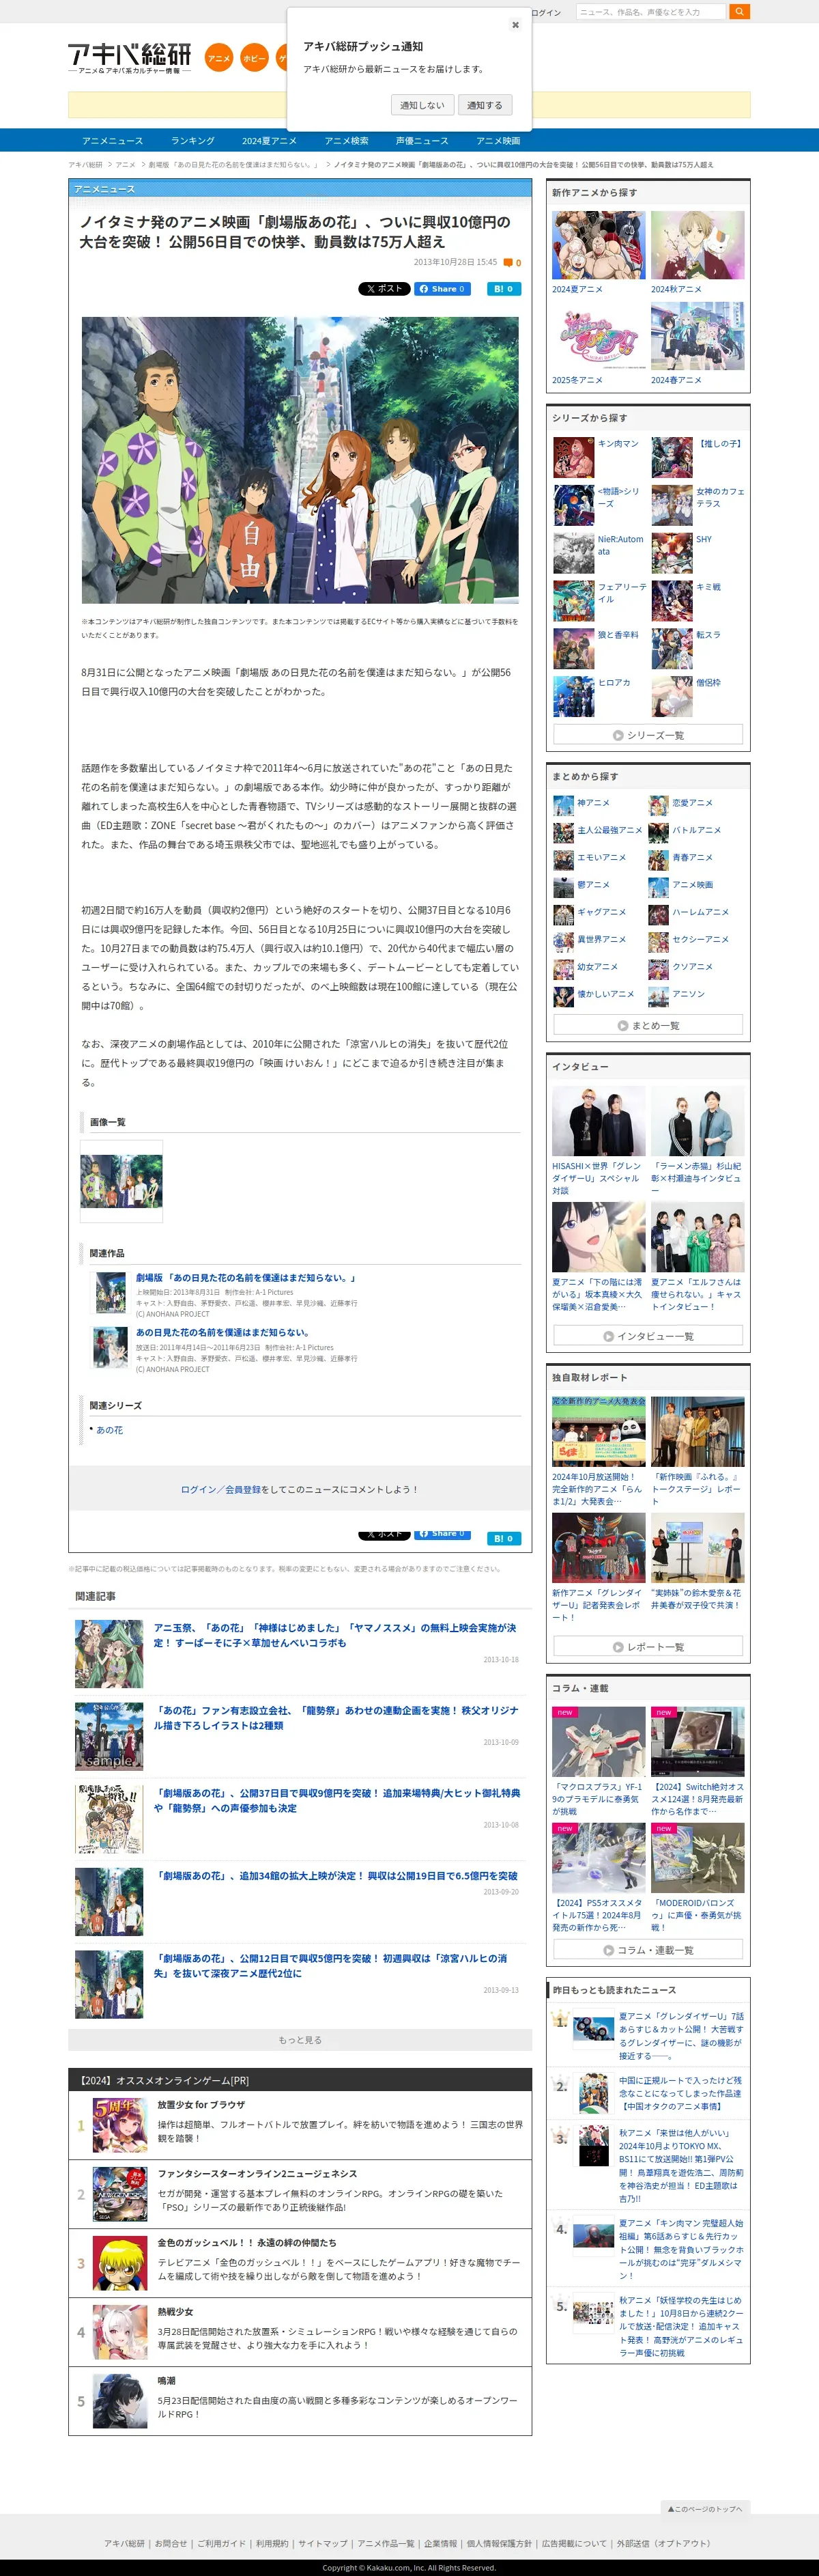Open 鳴潮 game icon
Image resolution: width=819 pixels, height=2576 pixels.
(120, 2401)
